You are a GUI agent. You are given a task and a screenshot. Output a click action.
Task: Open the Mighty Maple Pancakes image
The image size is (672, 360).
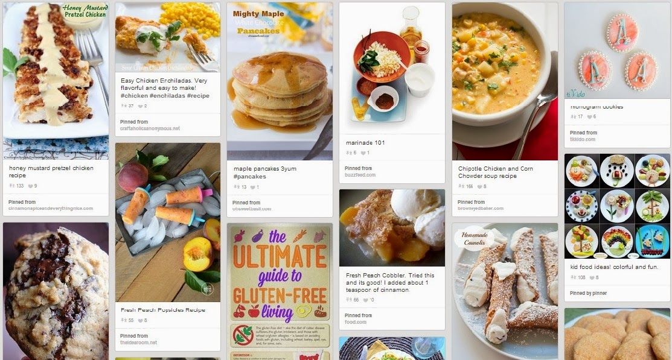[x=280, y=81]
